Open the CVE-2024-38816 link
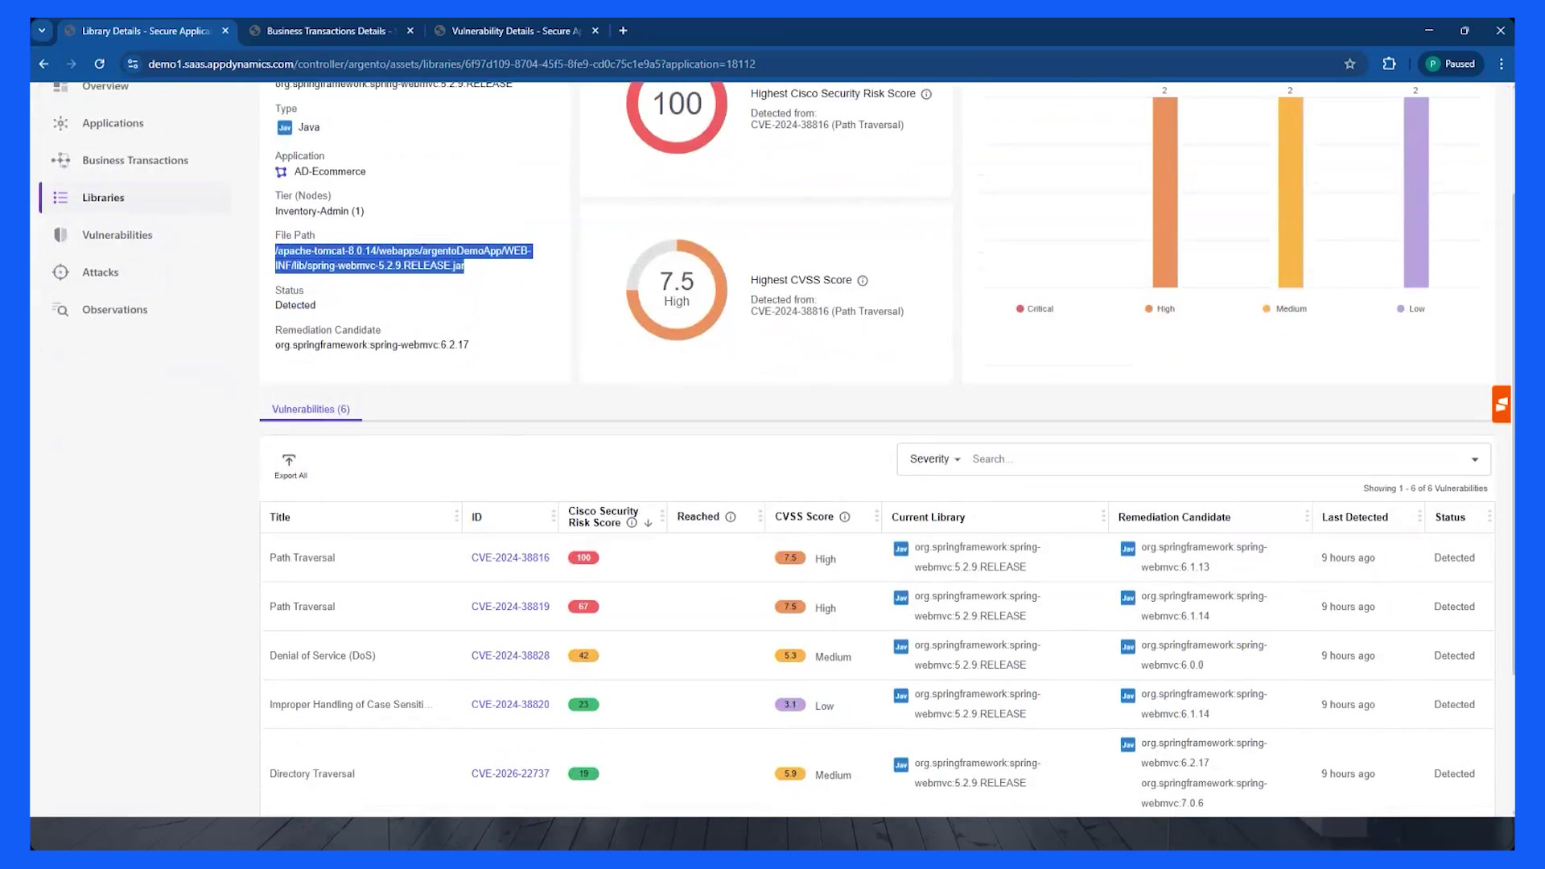1545x869 pixels. pyautogui.click(x=510, y=558)
